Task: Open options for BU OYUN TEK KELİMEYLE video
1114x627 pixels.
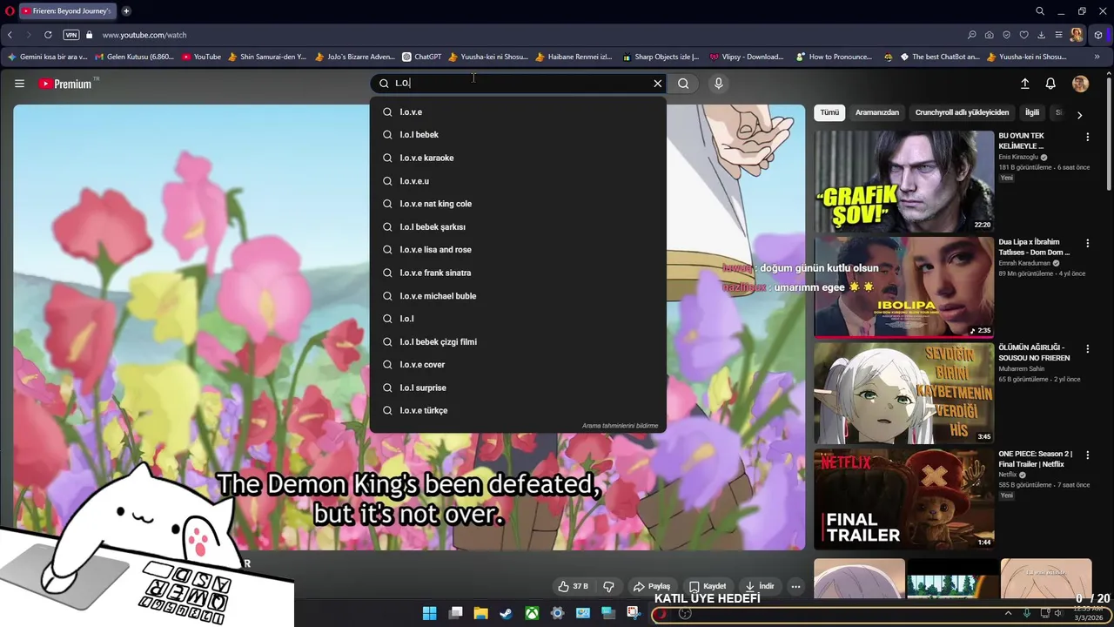Action: point(1087,137)
